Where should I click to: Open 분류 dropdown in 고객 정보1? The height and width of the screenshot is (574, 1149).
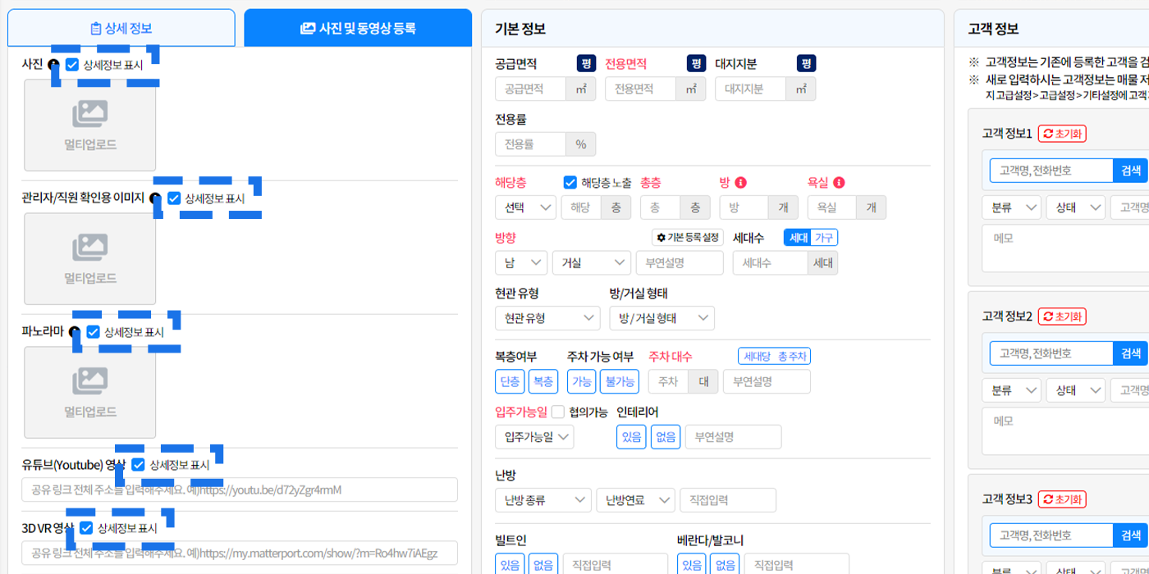click(1011, 207)
